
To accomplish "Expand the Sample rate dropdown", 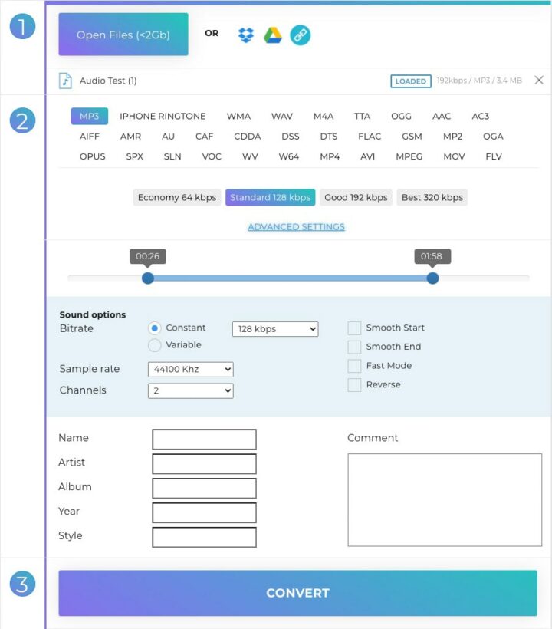I will [190, 370].
